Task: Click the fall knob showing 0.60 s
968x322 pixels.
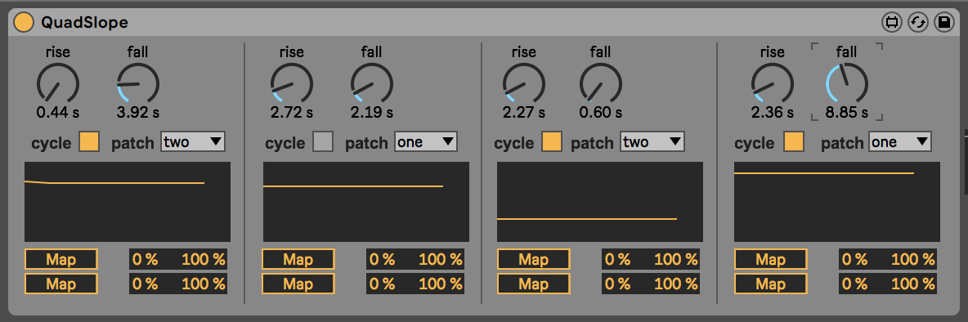Action: pyautogui.click(x=601, y=83)
